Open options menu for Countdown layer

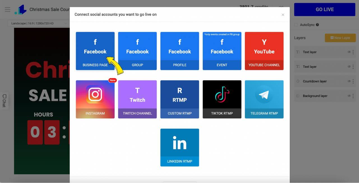point(353,81)
